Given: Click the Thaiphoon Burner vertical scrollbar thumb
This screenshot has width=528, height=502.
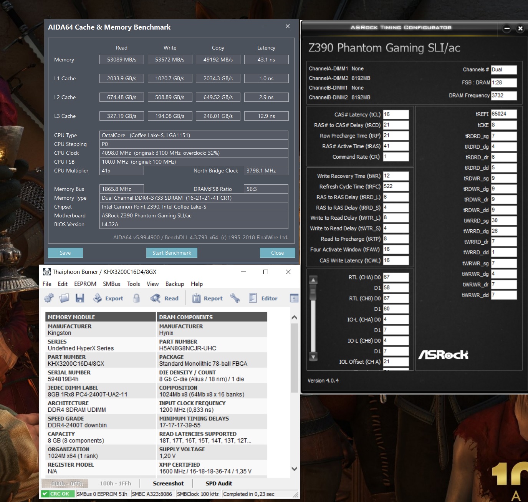Looking at the screenshot, I should [x=295, y=358].
